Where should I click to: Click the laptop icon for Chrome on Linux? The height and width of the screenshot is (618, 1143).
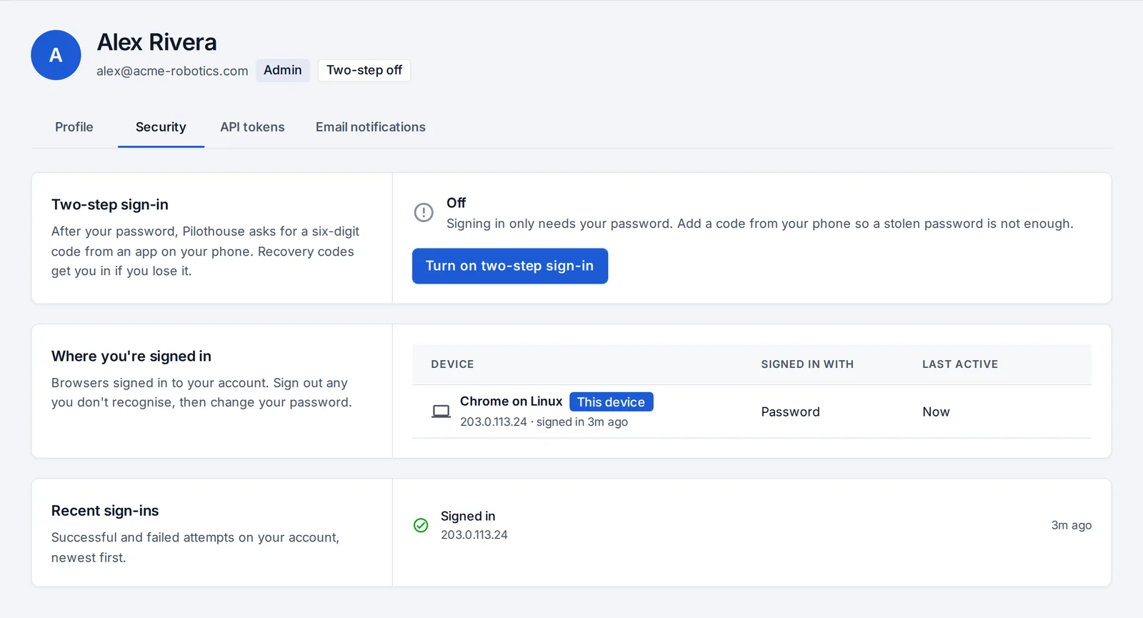[x=441, y=412]
